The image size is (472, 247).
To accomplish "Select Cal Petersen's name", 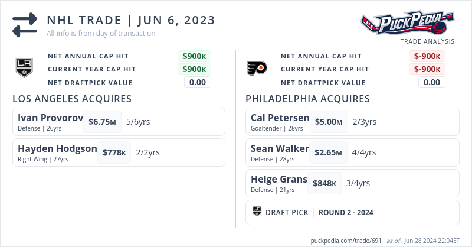I will click(280, 117).
